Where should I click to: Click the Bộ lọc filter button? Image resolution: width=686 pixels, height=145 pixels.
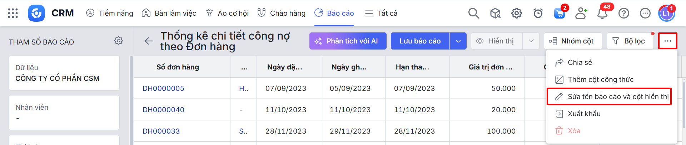pos(630,41)
